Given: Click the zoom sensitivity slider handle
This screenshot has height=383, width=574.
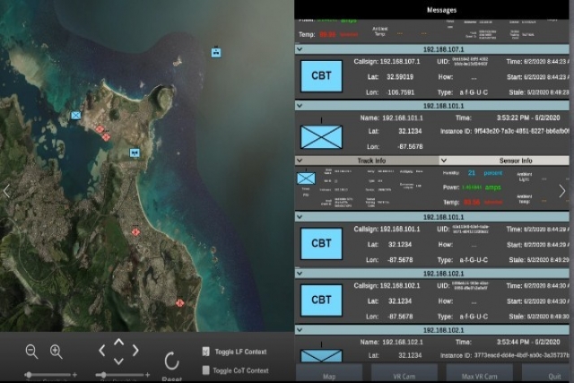Looking at the screenshot, I should click(x=29, y=375).
